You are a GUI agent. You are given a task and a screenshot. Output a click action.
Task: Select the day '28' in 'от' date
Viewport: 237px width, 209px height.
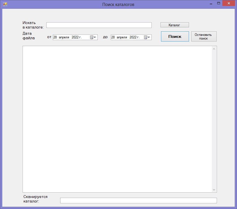(x=55, y=37)
